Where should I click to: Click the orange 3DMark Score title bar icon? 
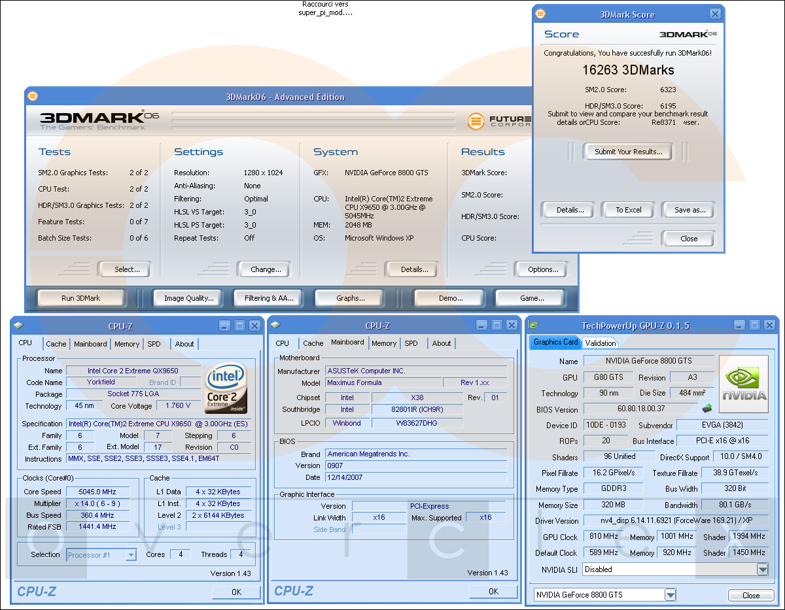pos(540,14)
